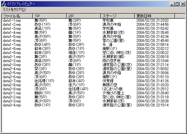Select file data2-4.rep
Screen dimensions: 187x134
(12, 69)
